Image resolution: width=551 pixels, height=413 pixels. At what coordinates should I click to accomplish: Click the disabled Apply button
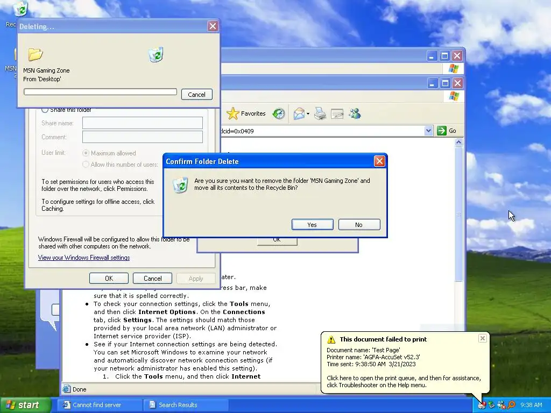click(196, 279)
